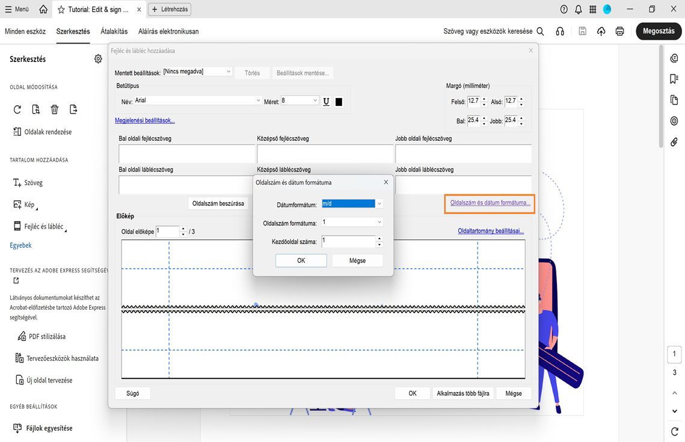Click Oldalszám beszúrása button
Screen dimensions: 685x442
coord(218,203)
